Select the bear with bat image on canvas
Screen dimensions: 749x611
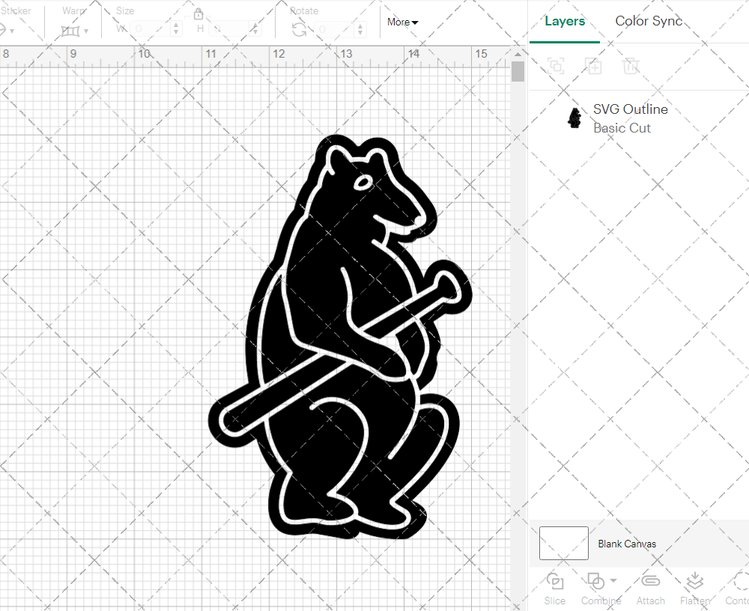pyautogui.click(x=340, y=337)
